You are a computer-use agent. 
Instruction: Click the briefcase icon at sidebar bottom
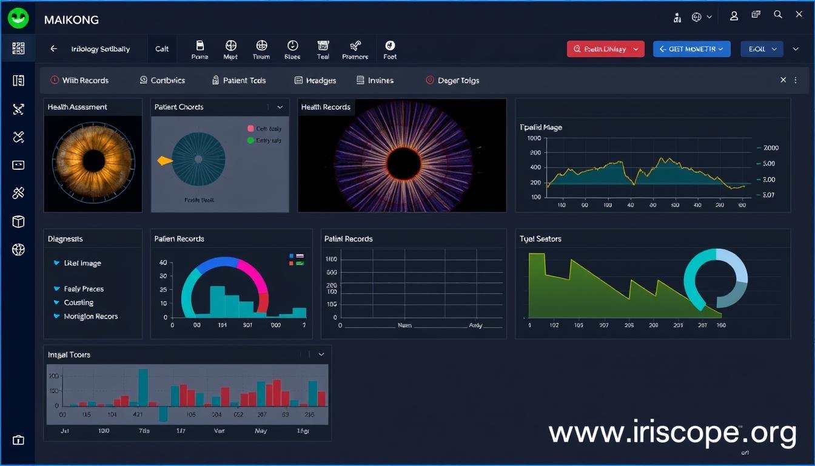click(18, 439)
